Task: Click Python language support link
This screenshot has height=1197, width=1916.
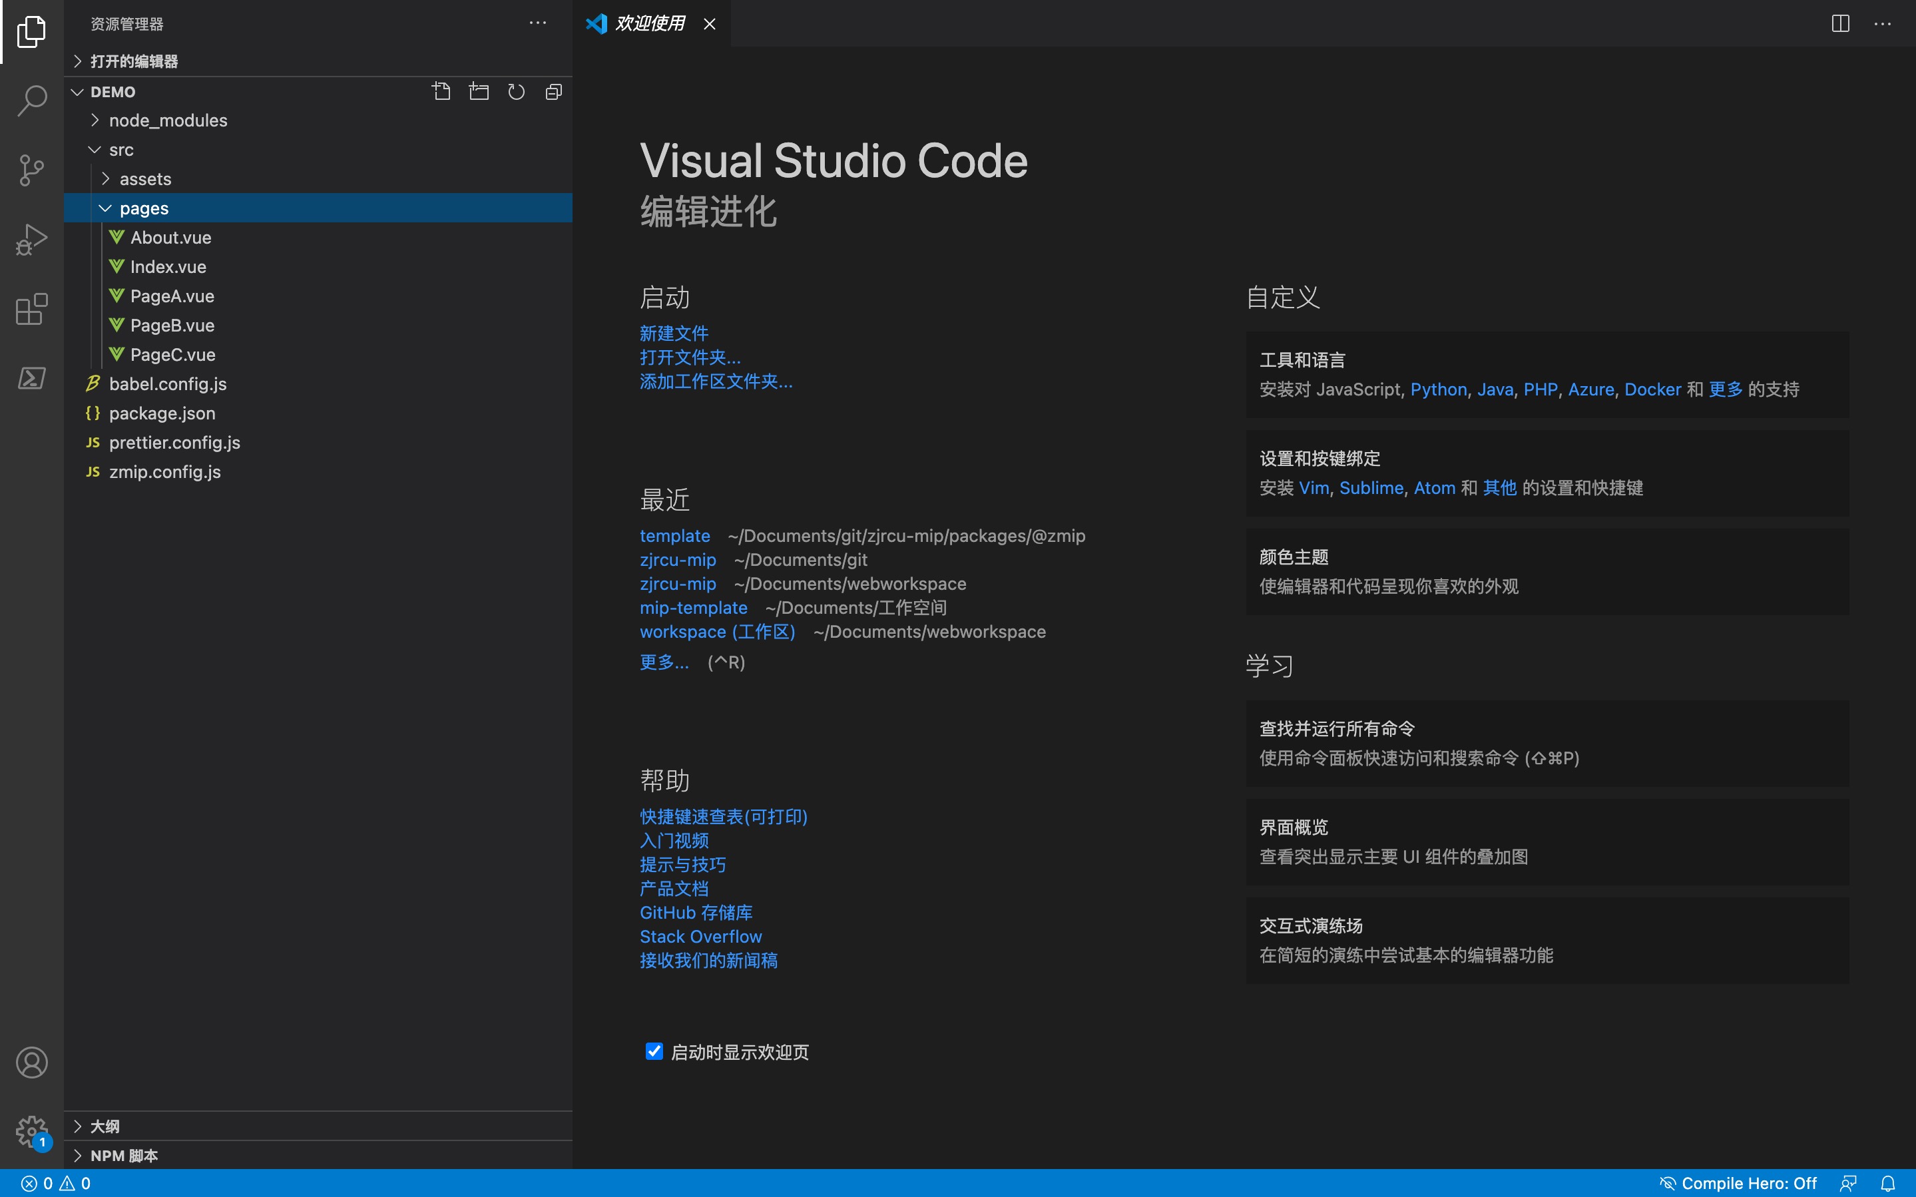Action: pyautogui.click(x=1438, y=389)
